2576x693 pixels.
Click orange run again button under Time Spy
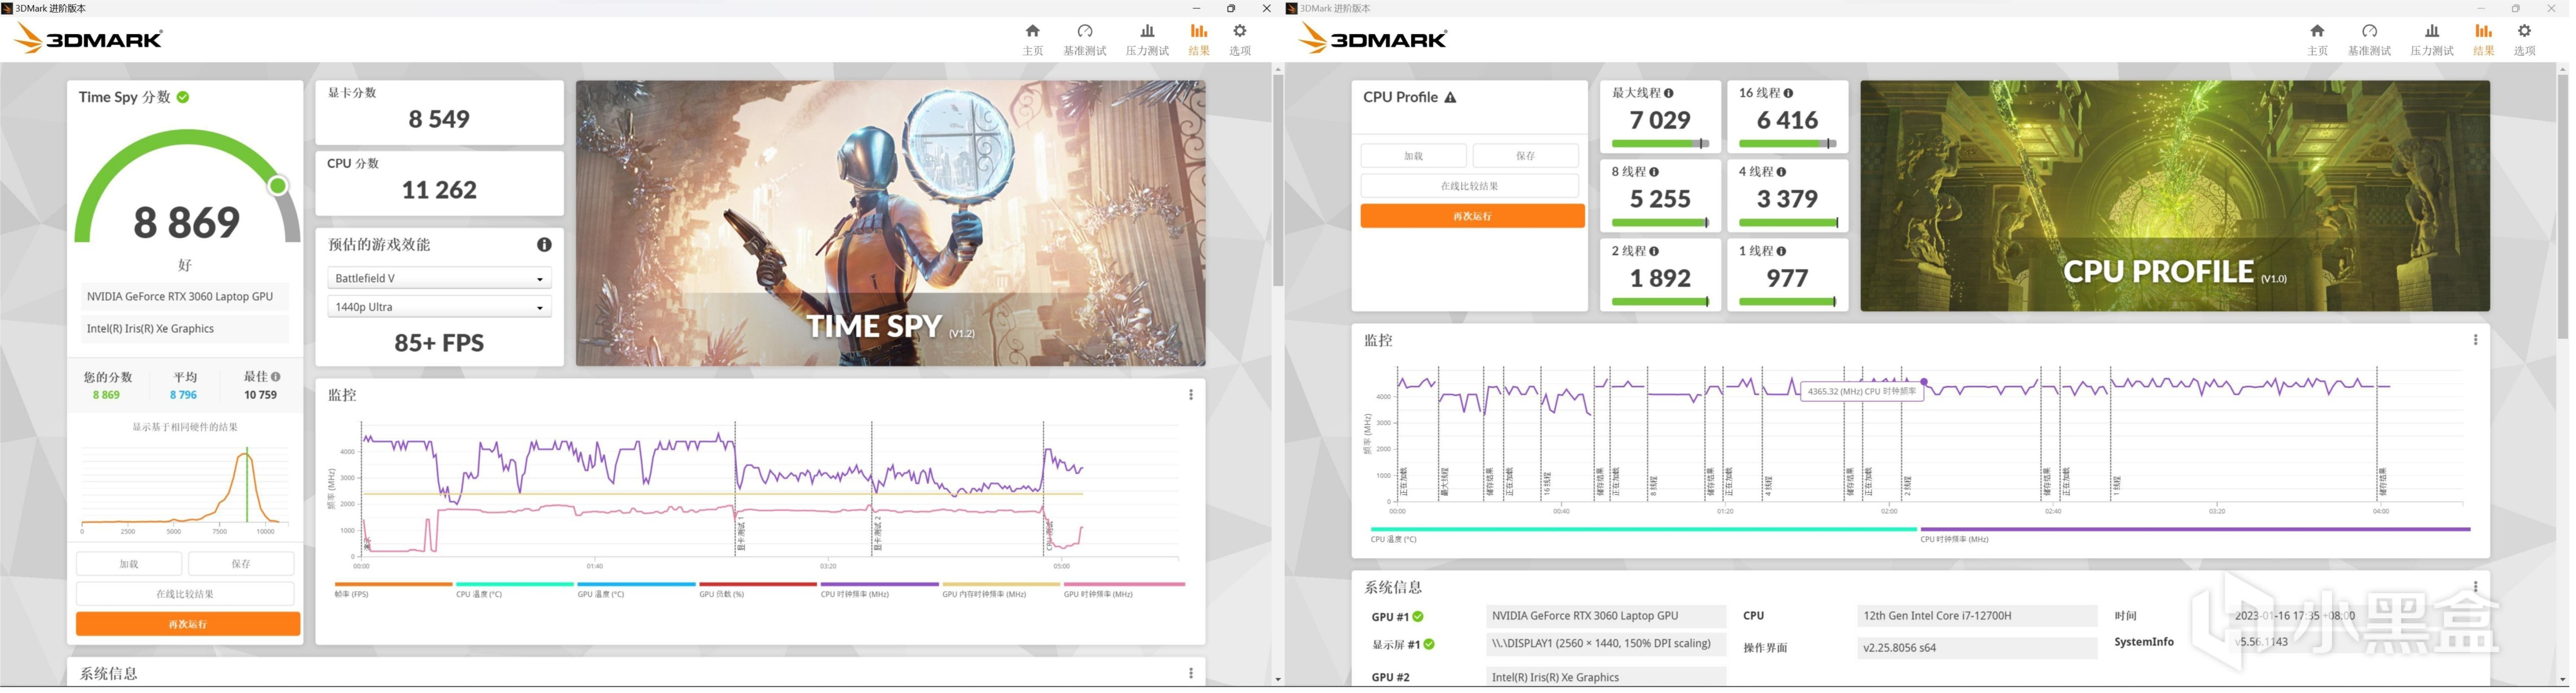(188, 625)
